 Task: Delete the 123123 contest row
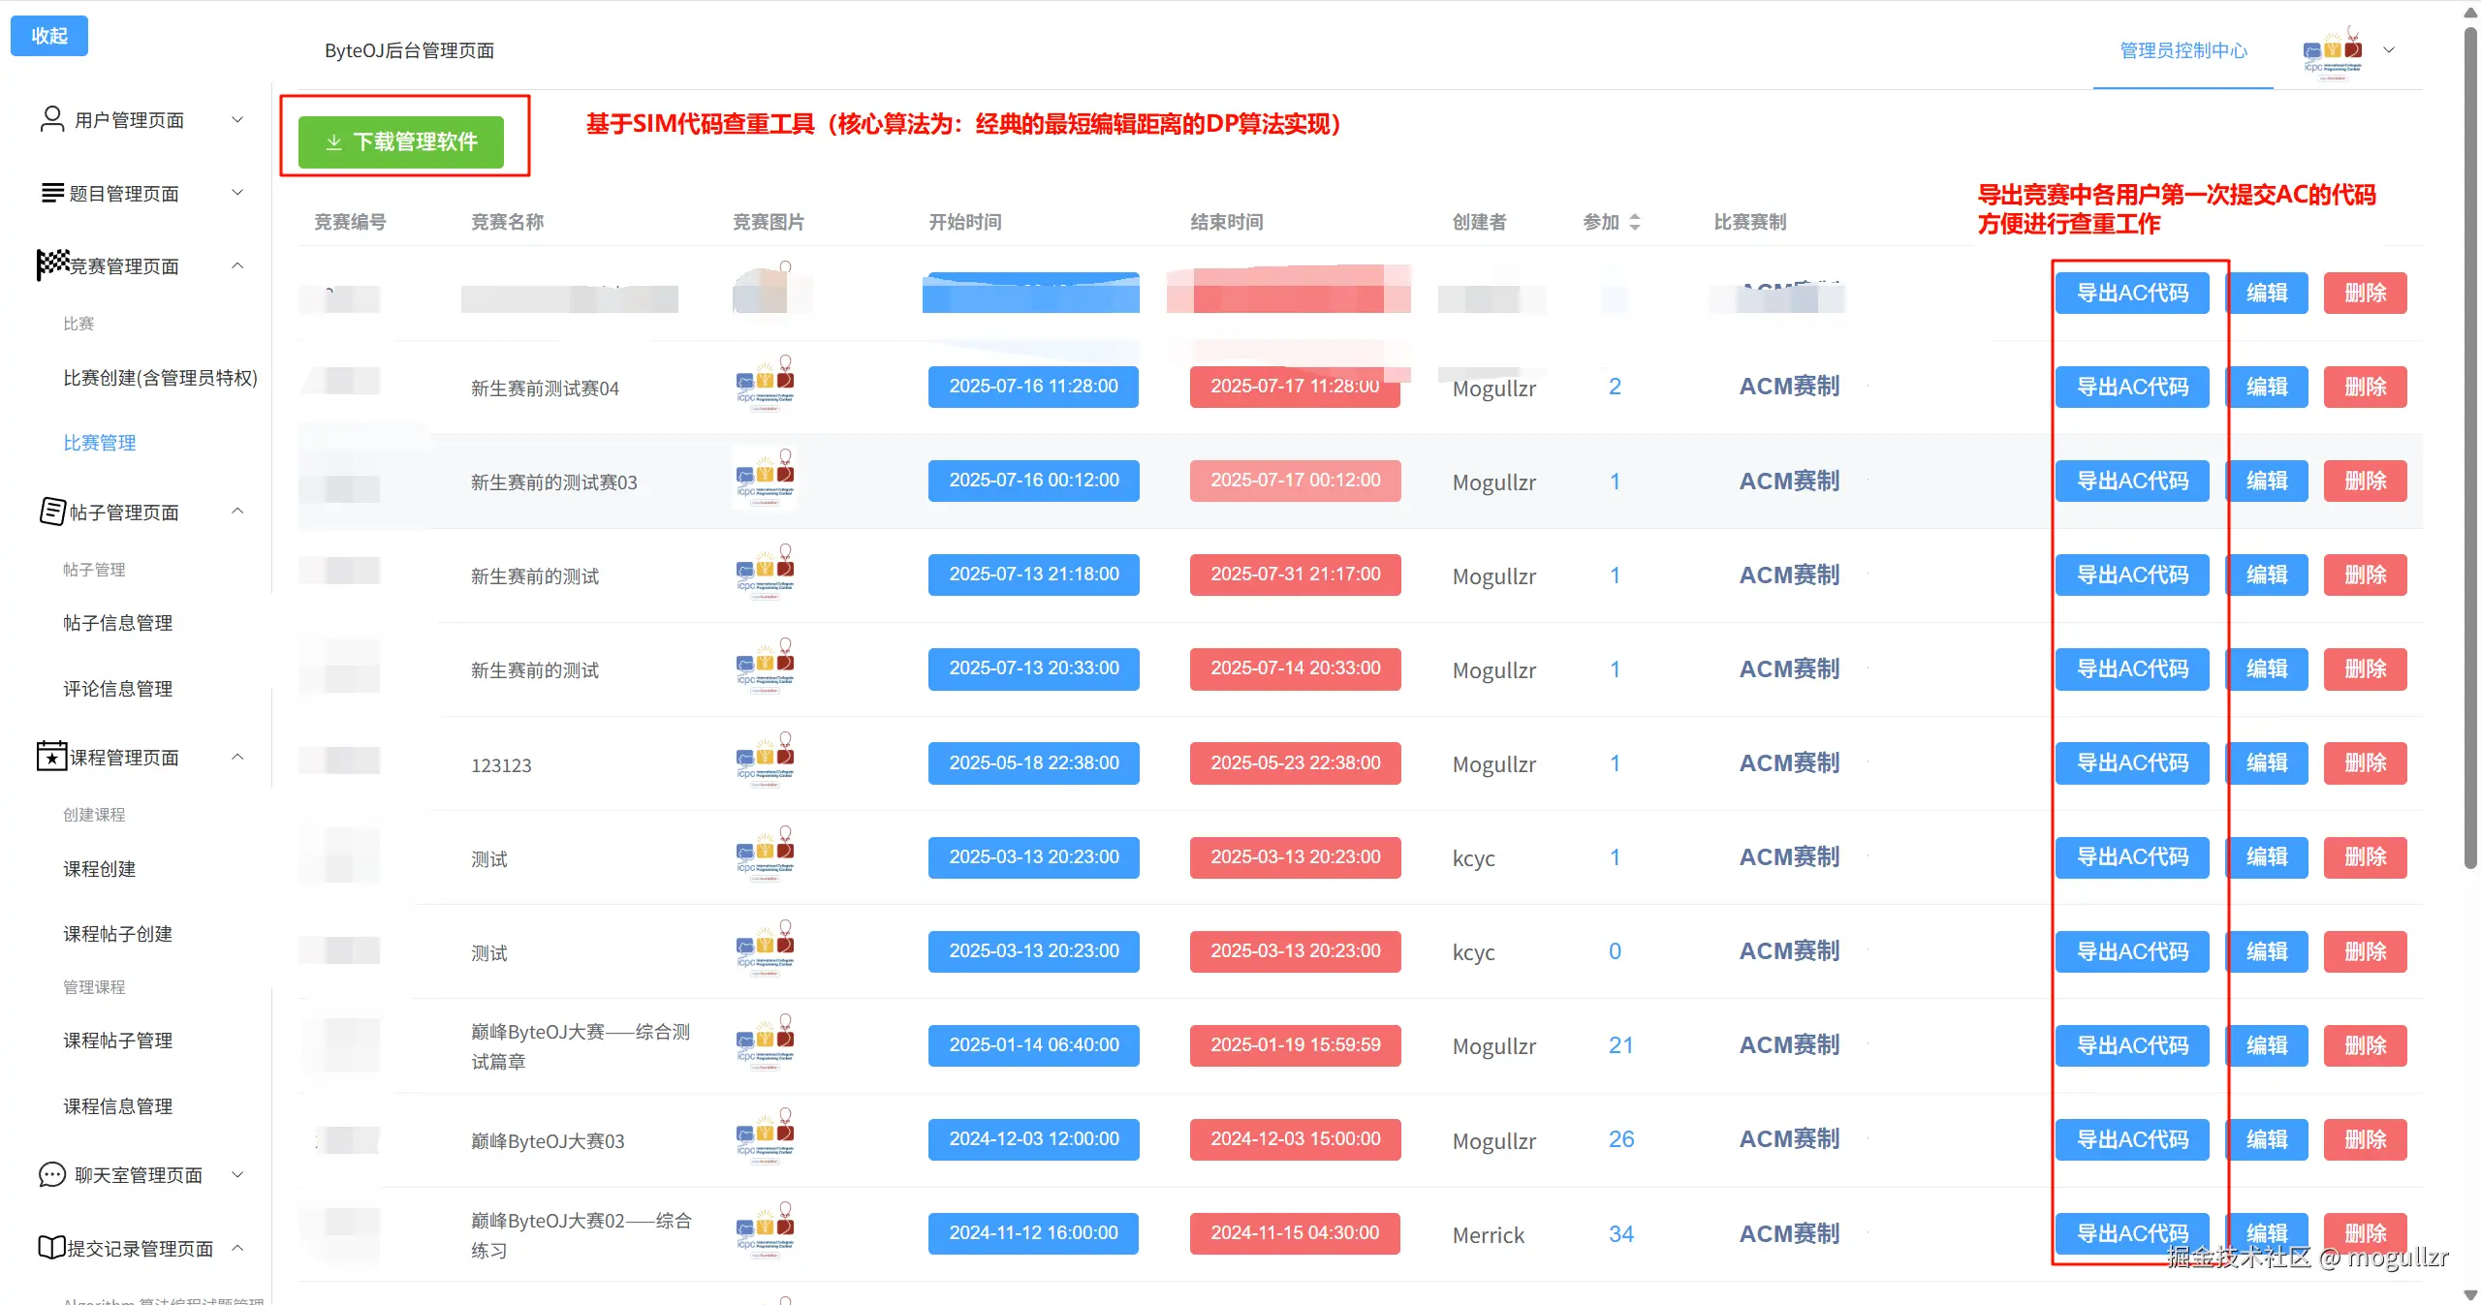(2365, 763)
